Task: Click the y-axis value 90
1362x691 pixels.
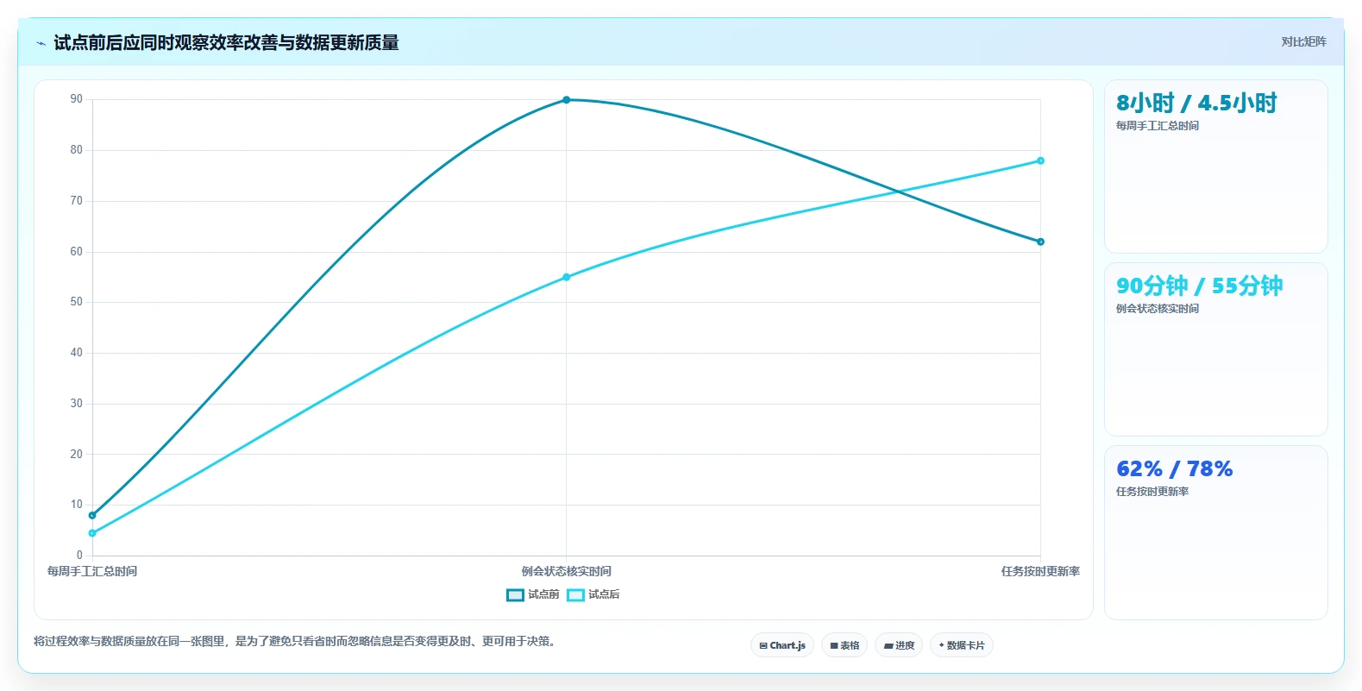Action: tap(77, 99)
